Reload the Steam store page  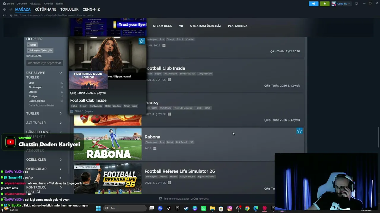5,15
